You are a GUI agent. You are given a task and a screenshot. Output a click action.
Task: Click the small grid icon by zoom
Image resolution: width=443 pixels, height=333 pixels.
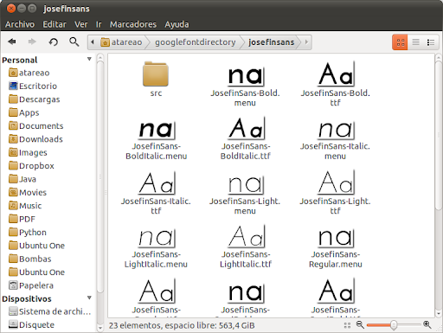tap(347, 325)
